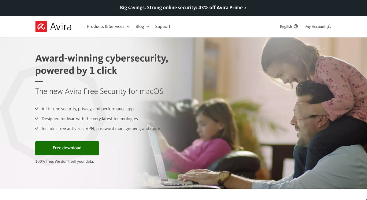Image resolution: width=367 pixels, height=200 pixels.
Task: Click the red Avira logo icon
Action: coord(41,27)
